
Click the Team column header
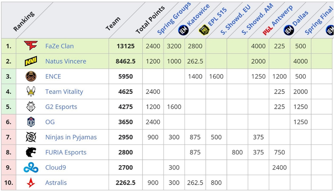tap(113, 24)
